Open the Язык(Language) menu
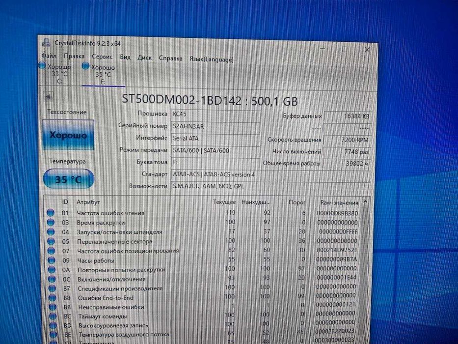This screenshot has height=344, width=458. coord(212,59)
